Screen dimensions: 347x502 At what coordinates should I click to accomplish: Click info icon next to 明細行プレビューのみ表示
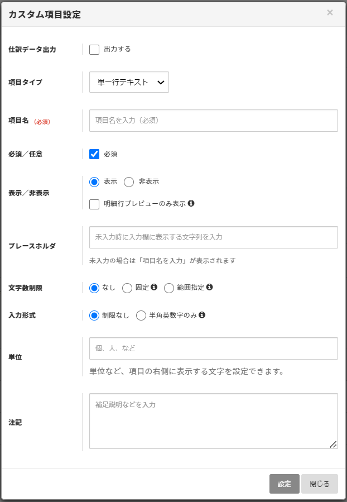point(191,203)
